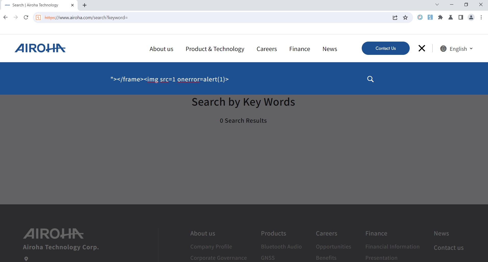Click 'Airoha Technology Corp.' footer text
This screenshot has height=262, width=488.
click(x=61, y=247)
